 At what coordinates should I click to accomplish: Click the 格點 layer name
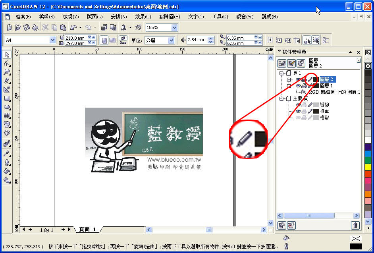[x=325, y=118]
